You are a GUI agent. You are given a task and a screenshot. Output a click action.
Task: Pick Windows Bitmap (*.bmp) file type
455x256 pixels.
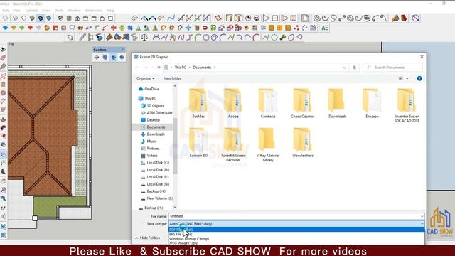(296, 239)
